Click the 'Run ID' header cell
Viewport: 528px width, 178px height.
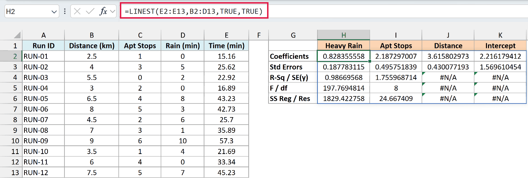[x=44, y=45]
